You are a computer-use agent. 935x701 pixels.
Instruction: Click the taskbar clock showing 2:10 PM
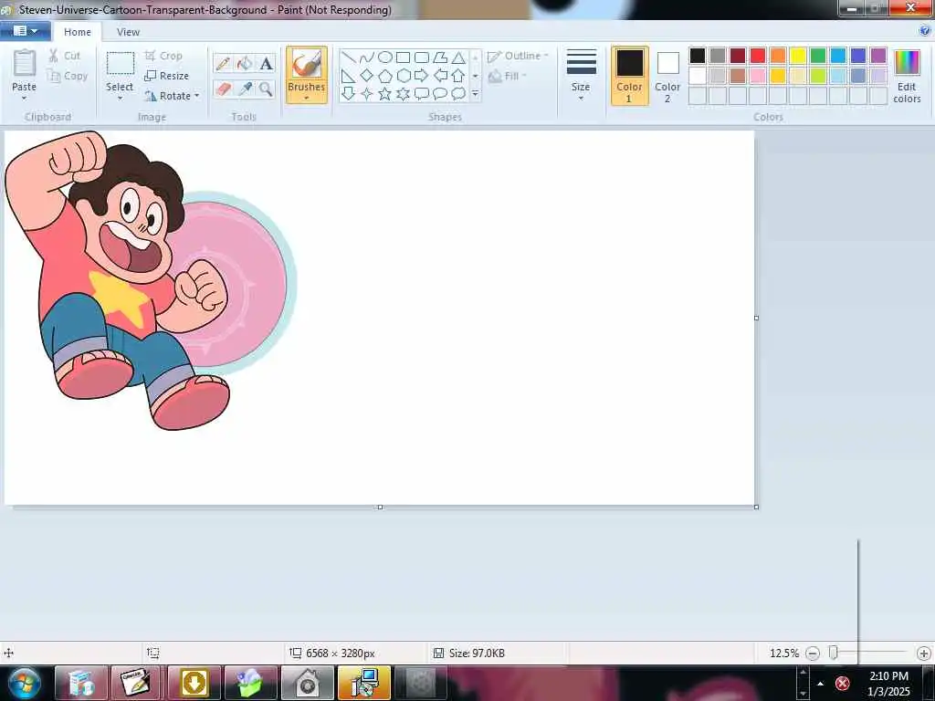tap(888, 684)
